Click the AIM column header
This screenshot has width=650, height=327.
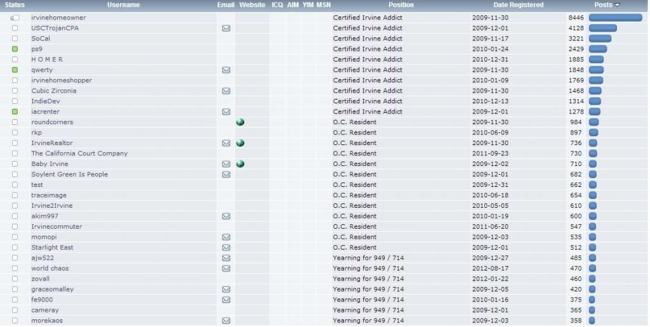tap(293, 5)
